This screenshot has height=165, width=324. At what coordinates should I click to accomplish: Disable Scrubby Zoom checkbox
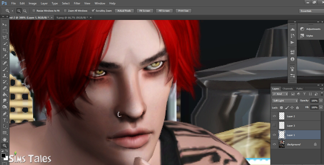click(x=93, y=11)
